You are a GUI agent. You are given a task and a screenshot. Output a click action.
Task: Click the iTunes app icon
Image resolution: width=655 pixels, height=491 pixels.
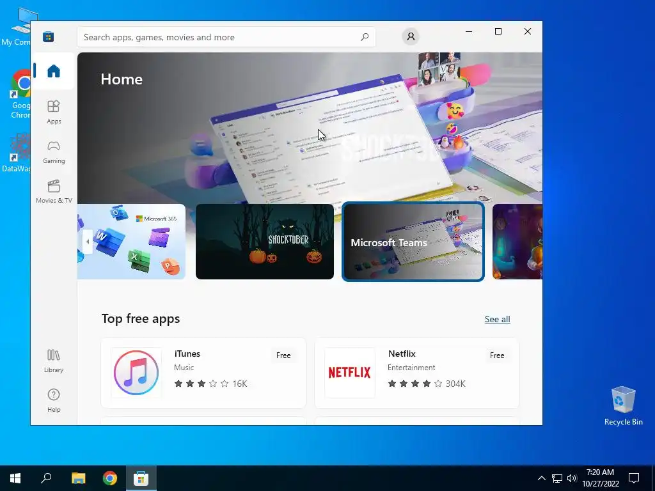136,373
